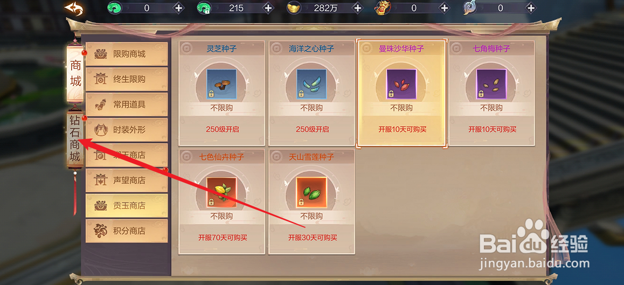The height and width of the screenshot is (285, 624).
Task: Open 常用道具 shop category
Action: [127, 105]
